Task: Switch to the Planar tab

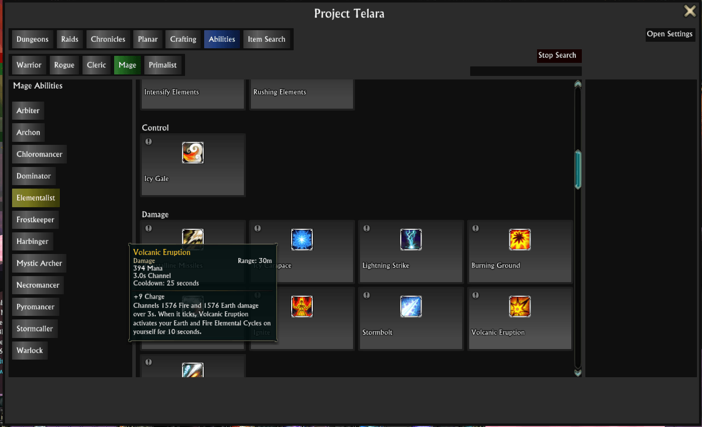Action: (148, 39)
